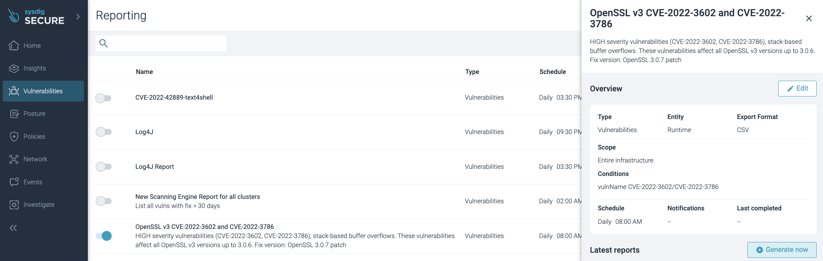The width and height of the screenshot is (823, 261).
Task: Click the vulnName CVE-2022-3602/CVE-2022-3786 condition
Action: [x=658, y=187]
